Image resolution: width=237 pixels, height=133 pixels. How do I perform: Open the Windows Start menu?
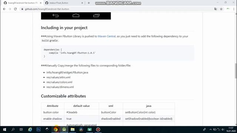pos(4,130)
